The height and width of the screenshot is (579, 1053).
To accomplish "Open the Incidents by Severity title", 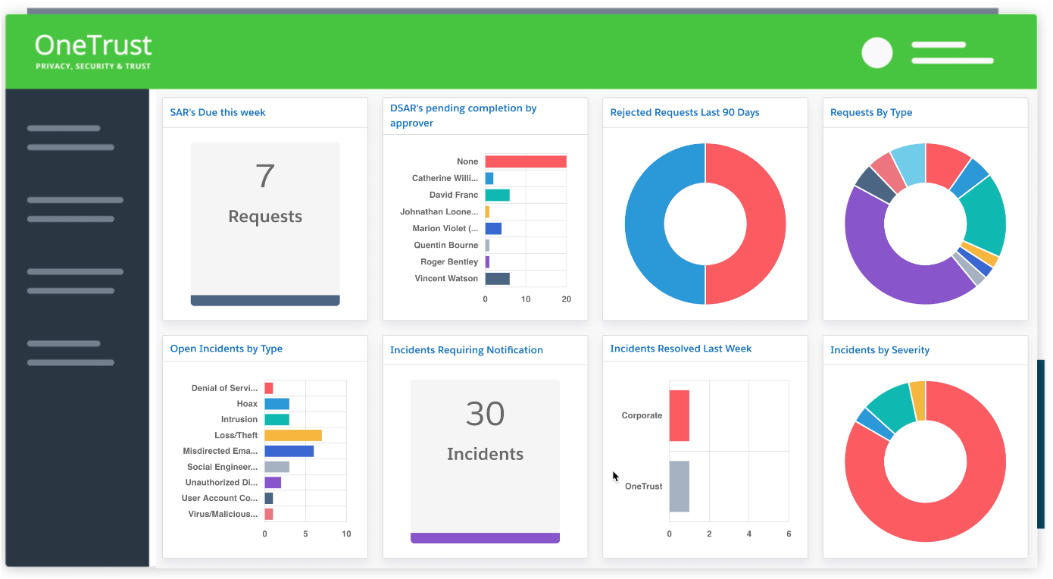I will [880, 350].
